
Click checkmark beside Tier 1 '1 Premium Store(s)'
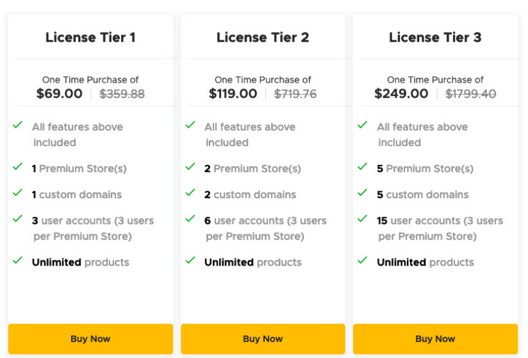(18, 167)
